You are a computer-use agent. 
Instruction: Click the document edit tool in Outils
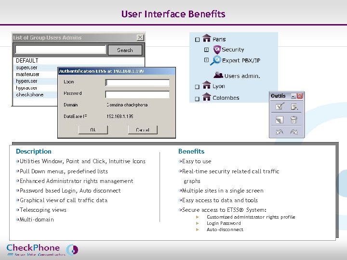click(x=294, y=107)
